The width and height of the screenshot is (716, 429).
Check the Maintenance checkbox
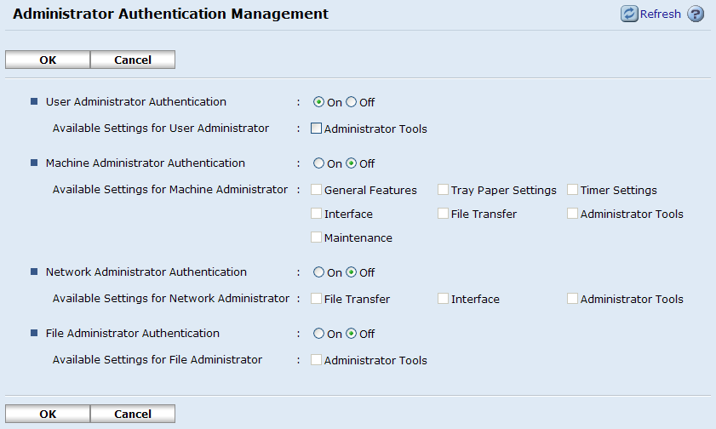[317, 237]
